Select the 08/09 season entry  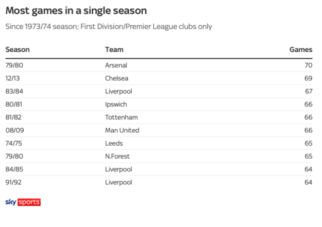coord(14,130)
